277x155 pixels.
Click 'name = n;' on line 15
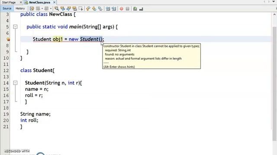(x=36, y=89)
